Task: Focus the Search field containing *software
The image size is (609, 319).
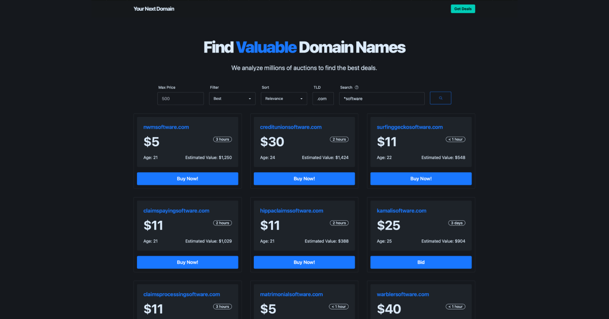Action: pos(382,98)
